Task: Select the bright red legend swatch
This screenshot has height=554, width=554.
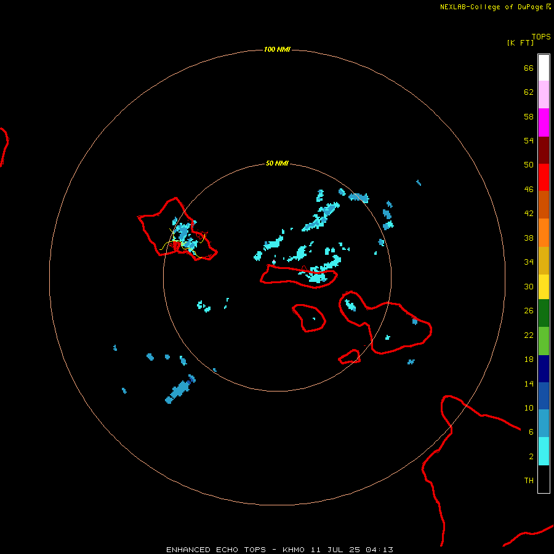Action: 544,177
